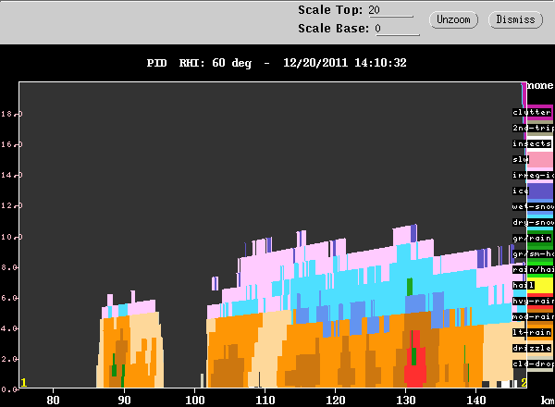Click the clutter legend label
The height and width of the screenshot is (407, 555).
[x=532, y=112]
